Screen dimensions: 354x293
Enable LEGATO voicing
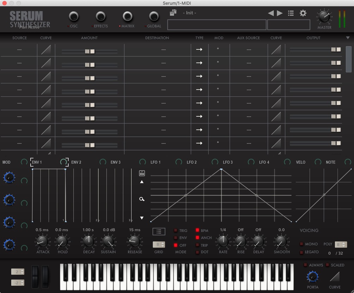pyautogui.click(x=302, y=252)
